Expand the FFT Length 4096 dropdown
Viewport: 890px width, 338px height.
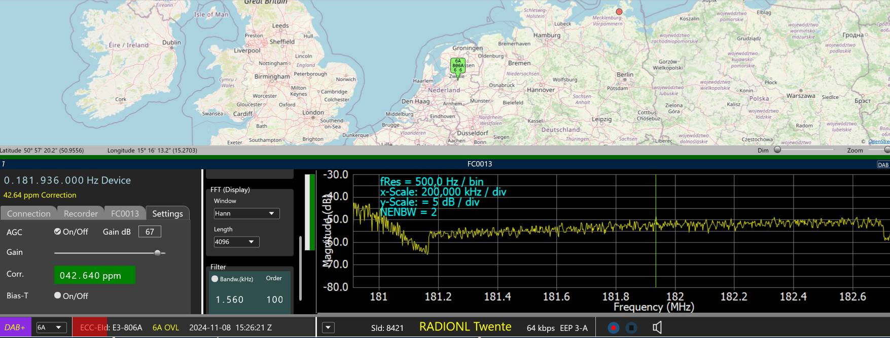(236, 242)
